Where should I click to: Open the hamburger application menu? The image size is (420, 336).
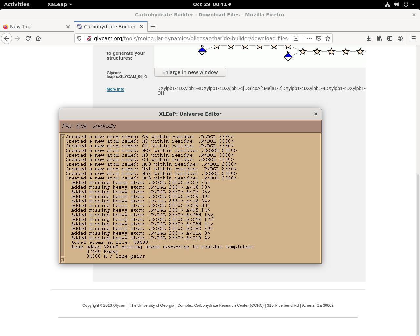(413, 38)
